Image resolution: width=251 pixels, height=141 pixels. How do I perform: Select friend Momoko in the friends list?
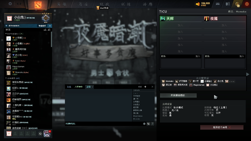(28, 73)
